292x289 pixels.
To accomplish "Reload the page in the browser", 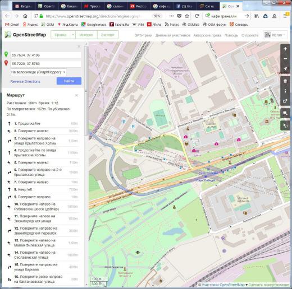I will [x=197, y=16].
